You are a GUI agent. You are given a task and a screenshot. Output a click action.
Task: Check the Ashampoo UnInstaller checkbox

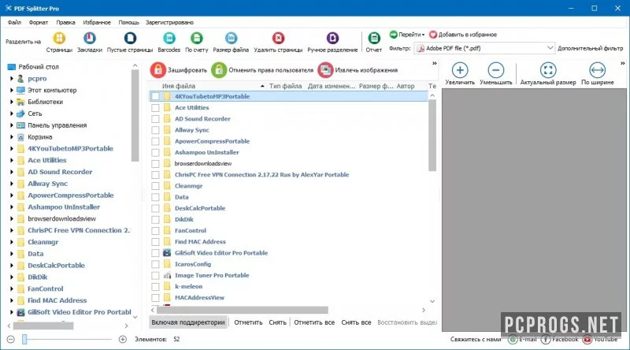155,153
